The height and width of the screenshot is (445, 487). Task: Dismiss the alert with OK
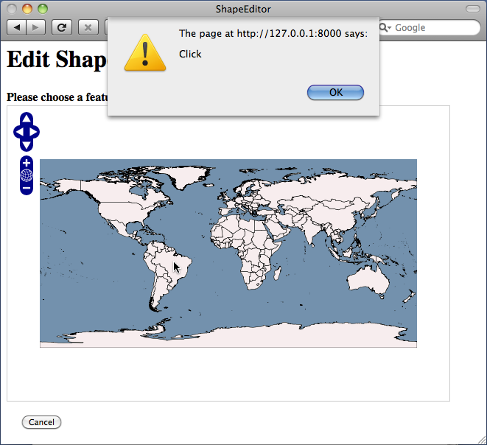335,92
